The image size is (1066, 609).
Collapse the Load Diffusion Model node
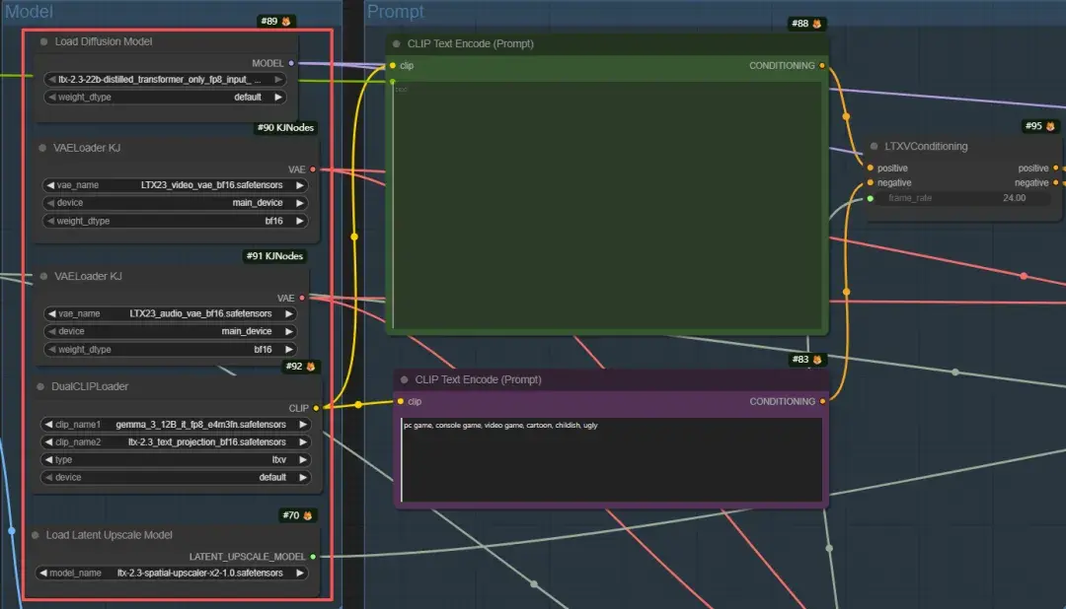(44, 41)
